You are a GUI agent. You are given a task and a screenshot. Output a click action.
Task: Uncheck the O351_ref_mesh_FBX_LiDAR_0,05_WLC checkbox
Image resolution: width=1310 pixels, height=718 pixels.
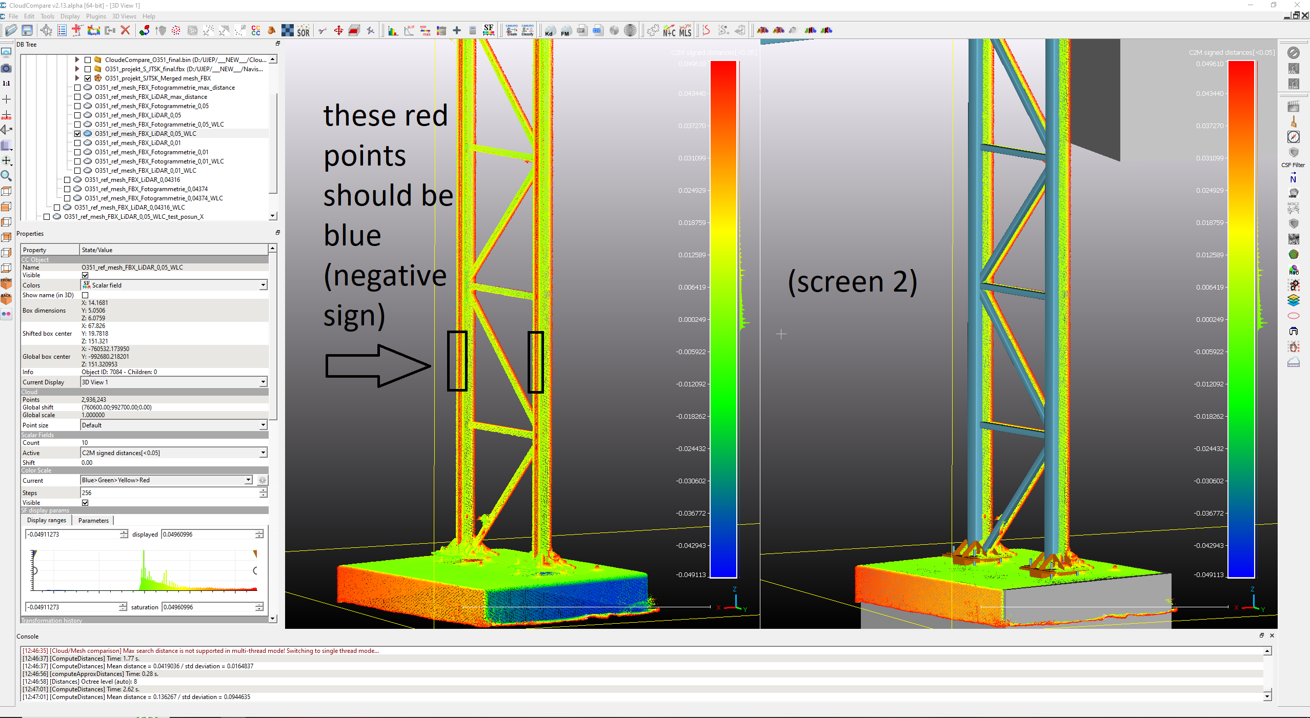point(77,134)
